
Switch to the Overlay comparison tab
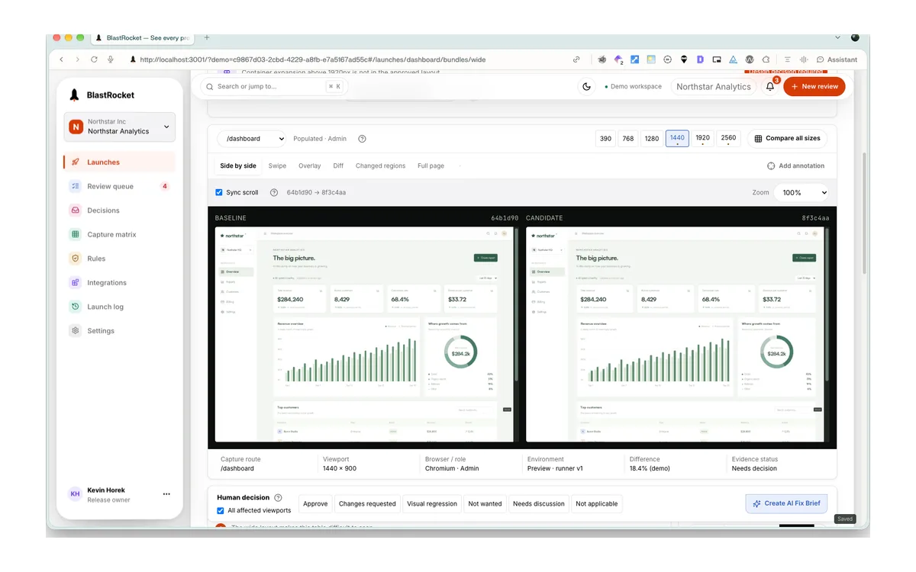click(310, 165)
